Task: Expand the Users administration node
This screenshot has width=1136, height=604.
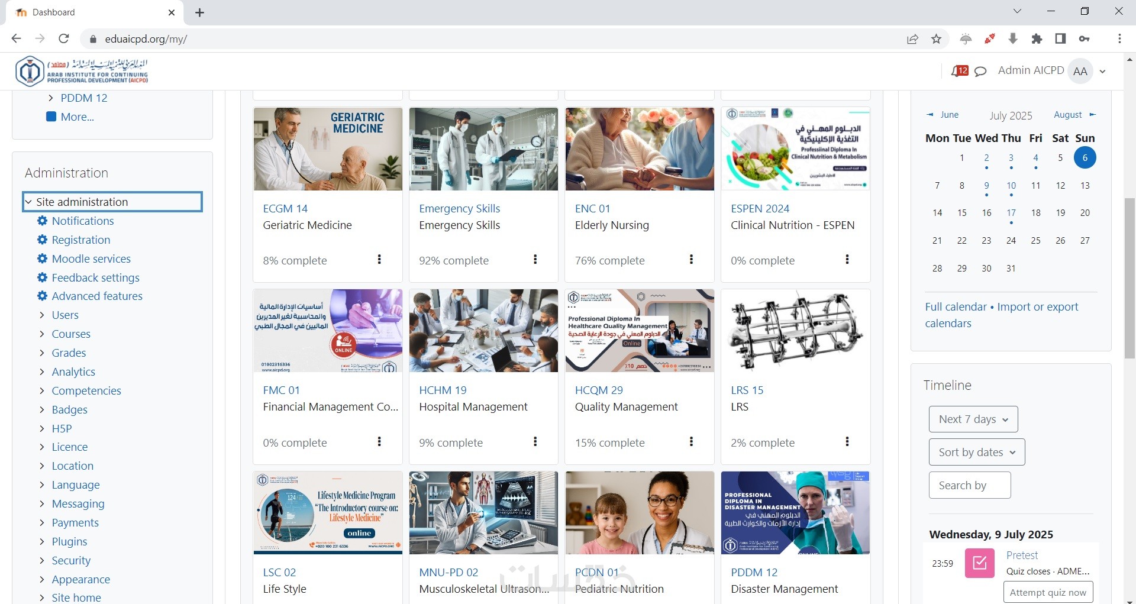Action: coord(42,315)
